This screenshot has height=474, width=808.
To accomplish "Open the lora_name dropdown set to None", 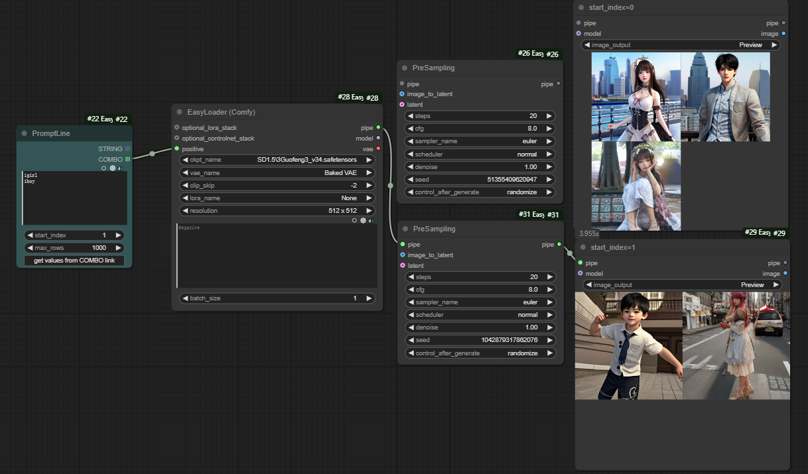I will coord(277,198).
